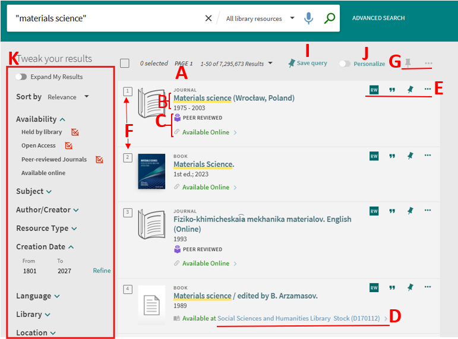Click the green magnifier search icon
Image resolution: width=458 pixels, height=339 pixels.
[330, 18]
